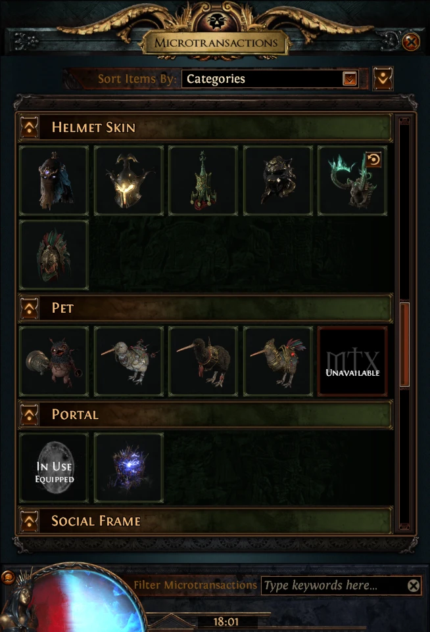430x632 pixels.
Task: Unequip the In Use portal effect
Action: (54, 468)
